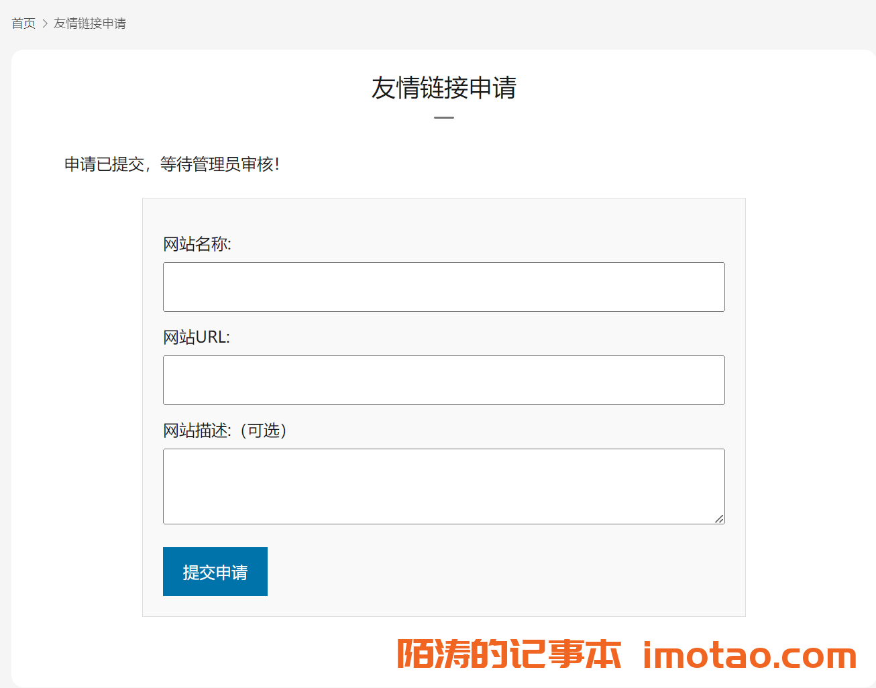Screen dimensions: 876x688
Task: Click the 友情链接申请 page heading
Action: (443, 88)
